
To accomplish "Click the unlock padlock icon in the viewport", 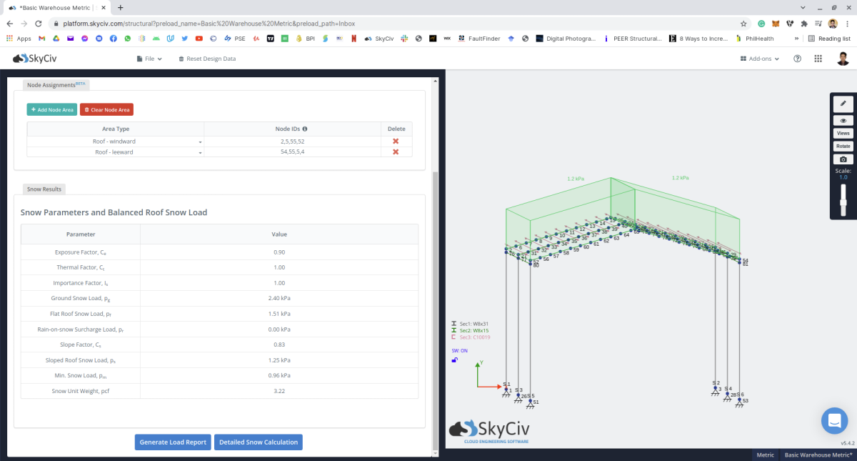I will tap(454, 360).
